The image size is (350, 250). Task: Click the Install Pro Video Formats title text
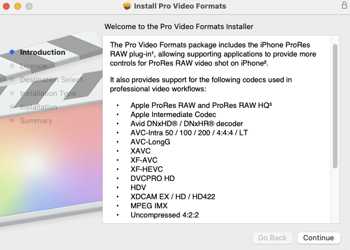(181, 6)
